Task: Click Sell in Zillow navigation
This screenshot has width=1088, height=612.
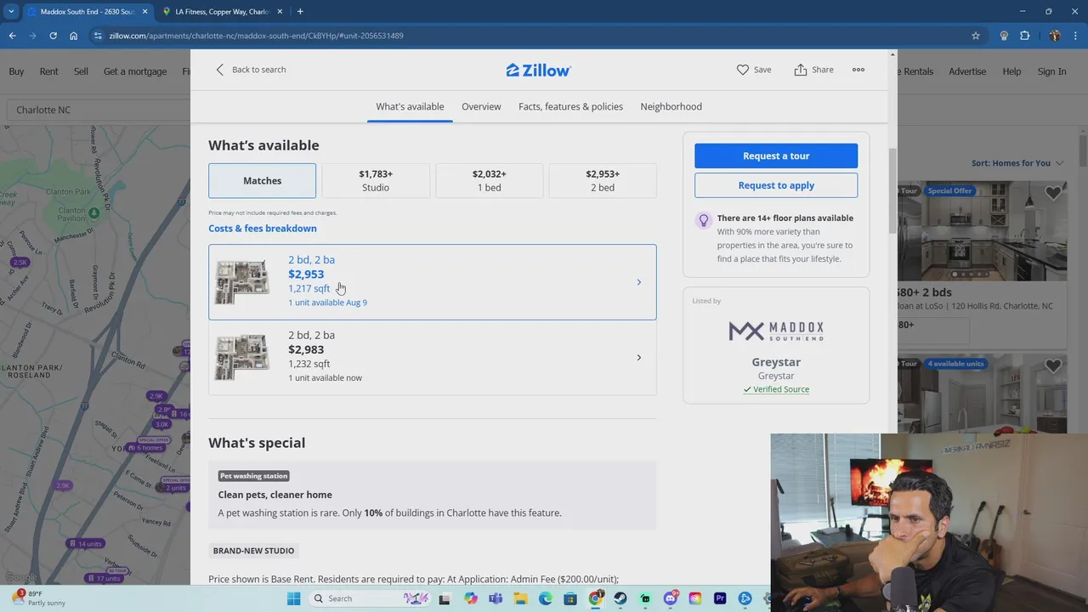Action: click(x=81, y=71)
